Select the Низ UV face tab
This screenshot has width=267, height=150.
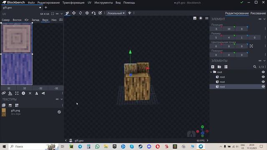tap(54, 20)
